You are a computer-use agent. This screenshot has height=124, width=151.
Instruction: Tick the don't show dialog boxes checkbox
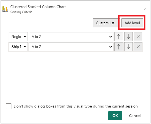click(9, 106)
